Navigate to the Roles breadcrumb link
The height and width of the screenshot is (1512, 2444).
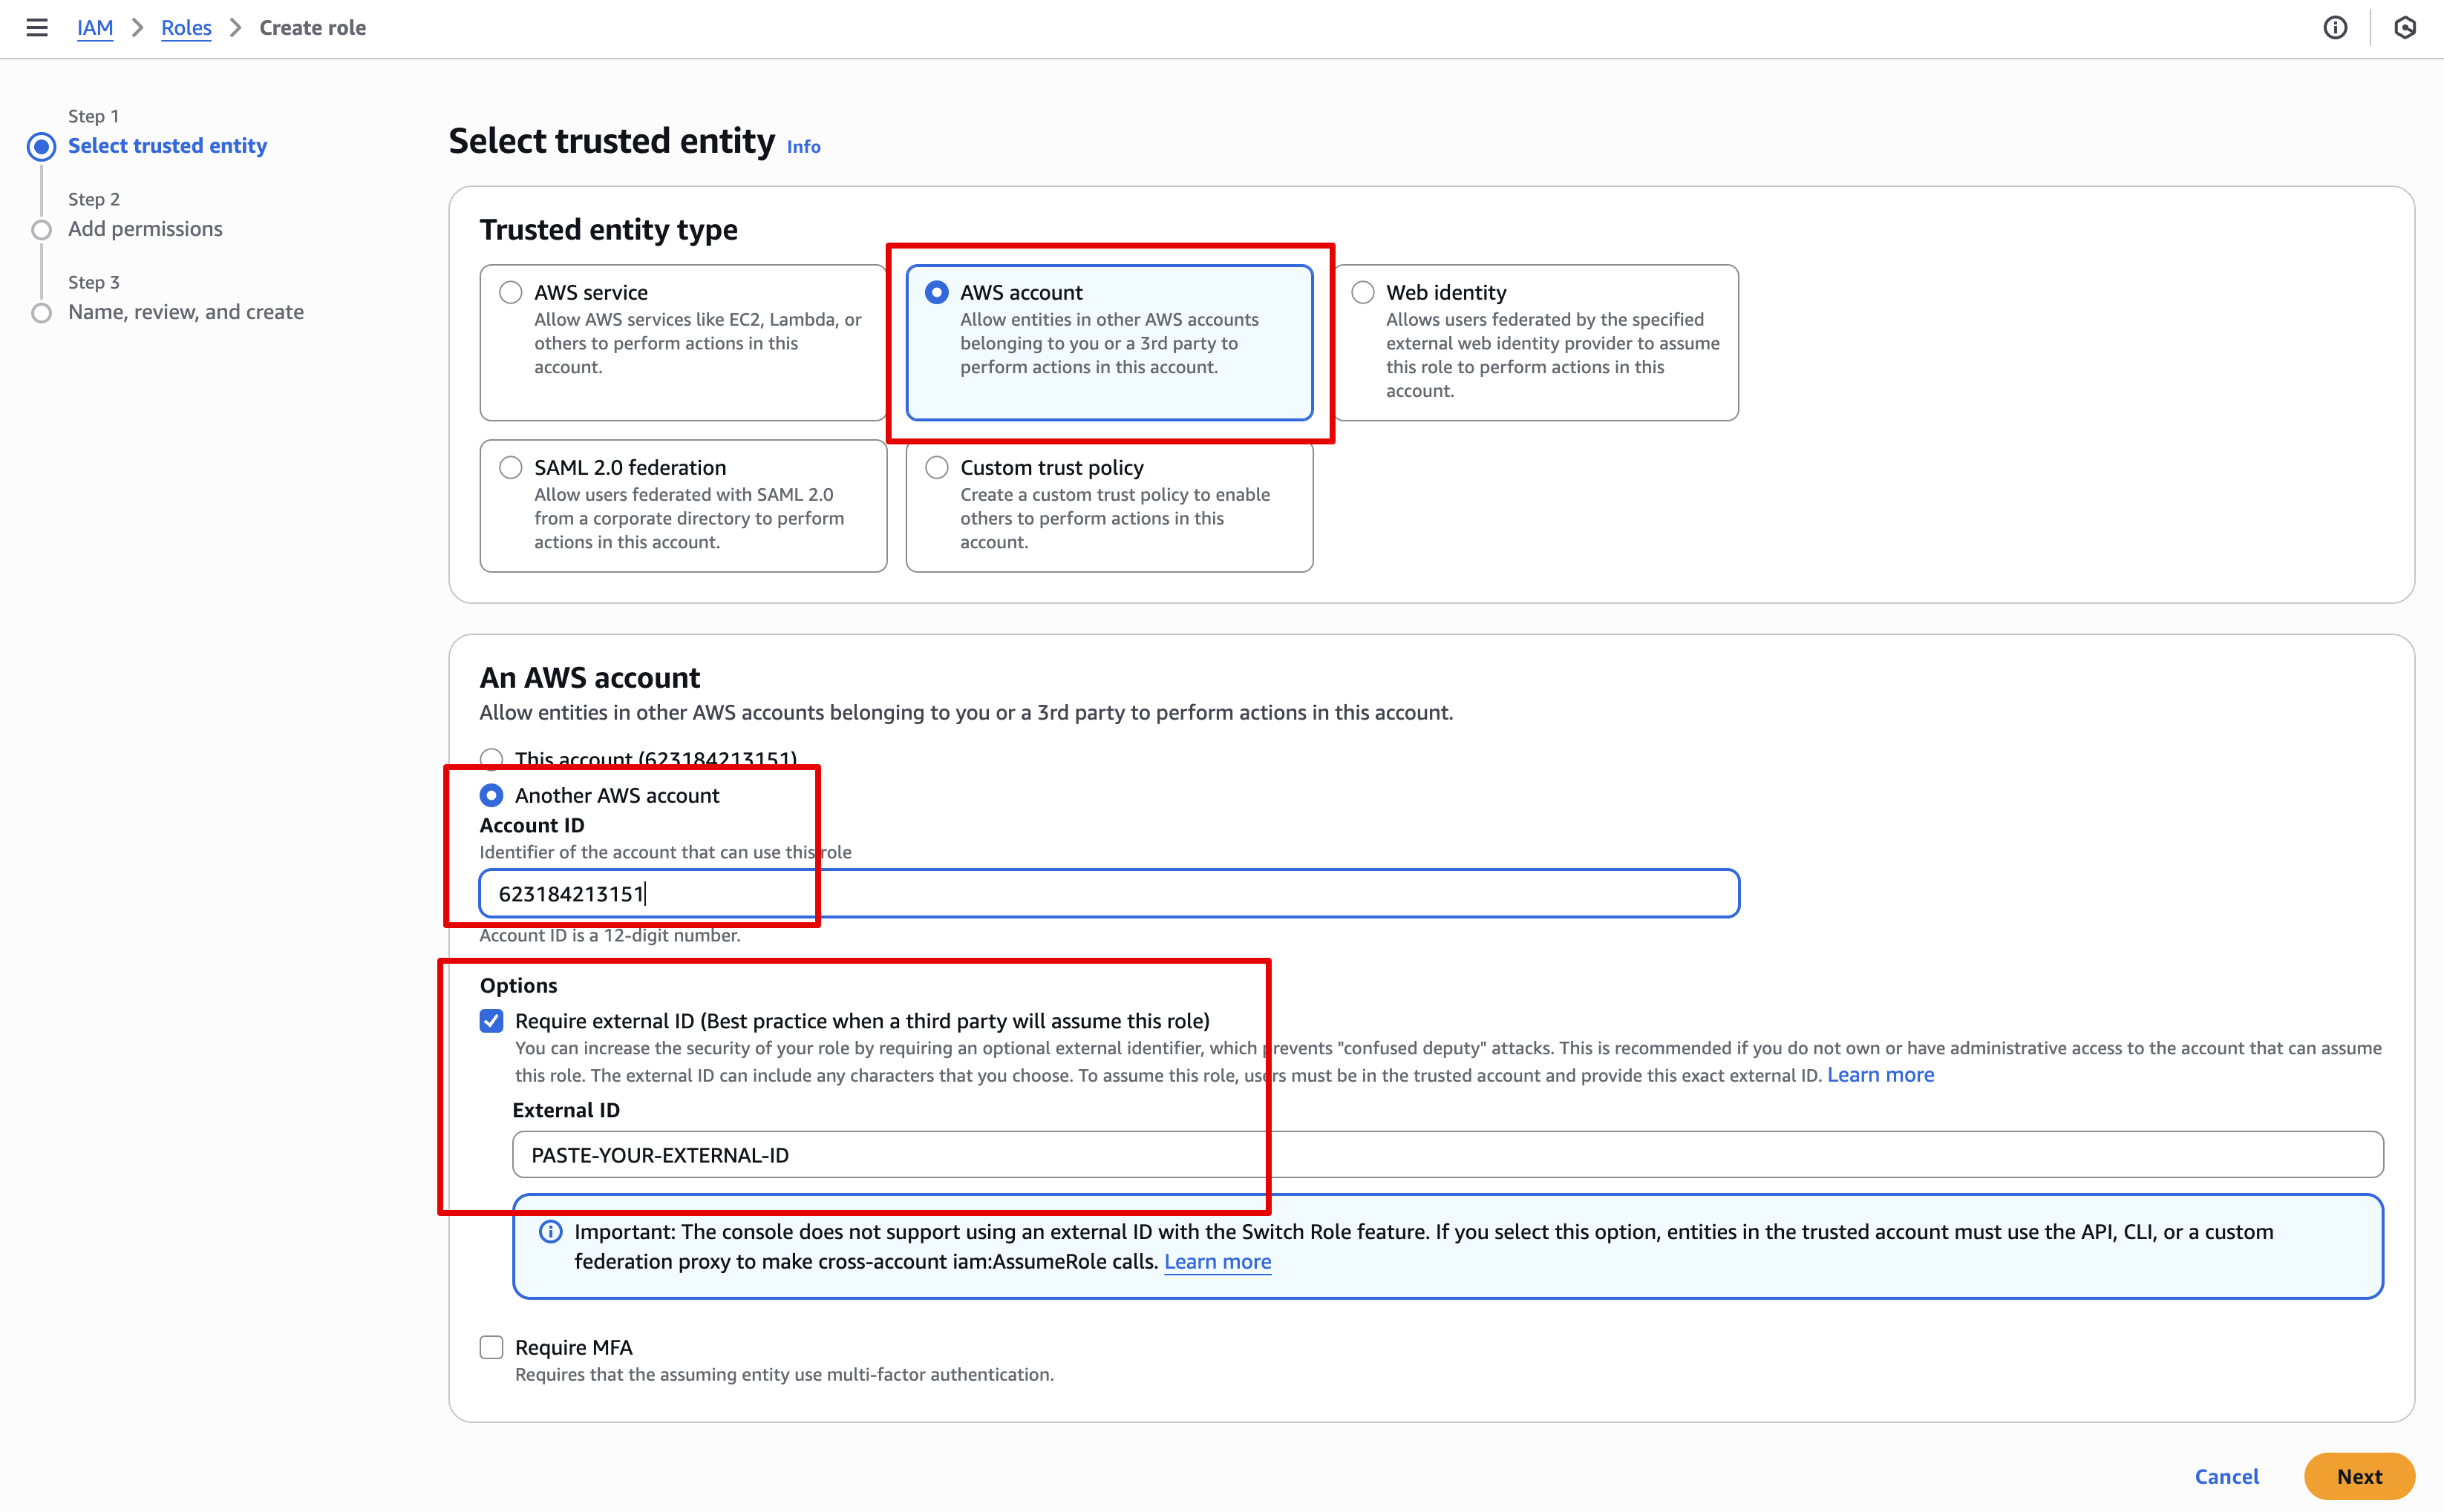click(x=186, y=28)
